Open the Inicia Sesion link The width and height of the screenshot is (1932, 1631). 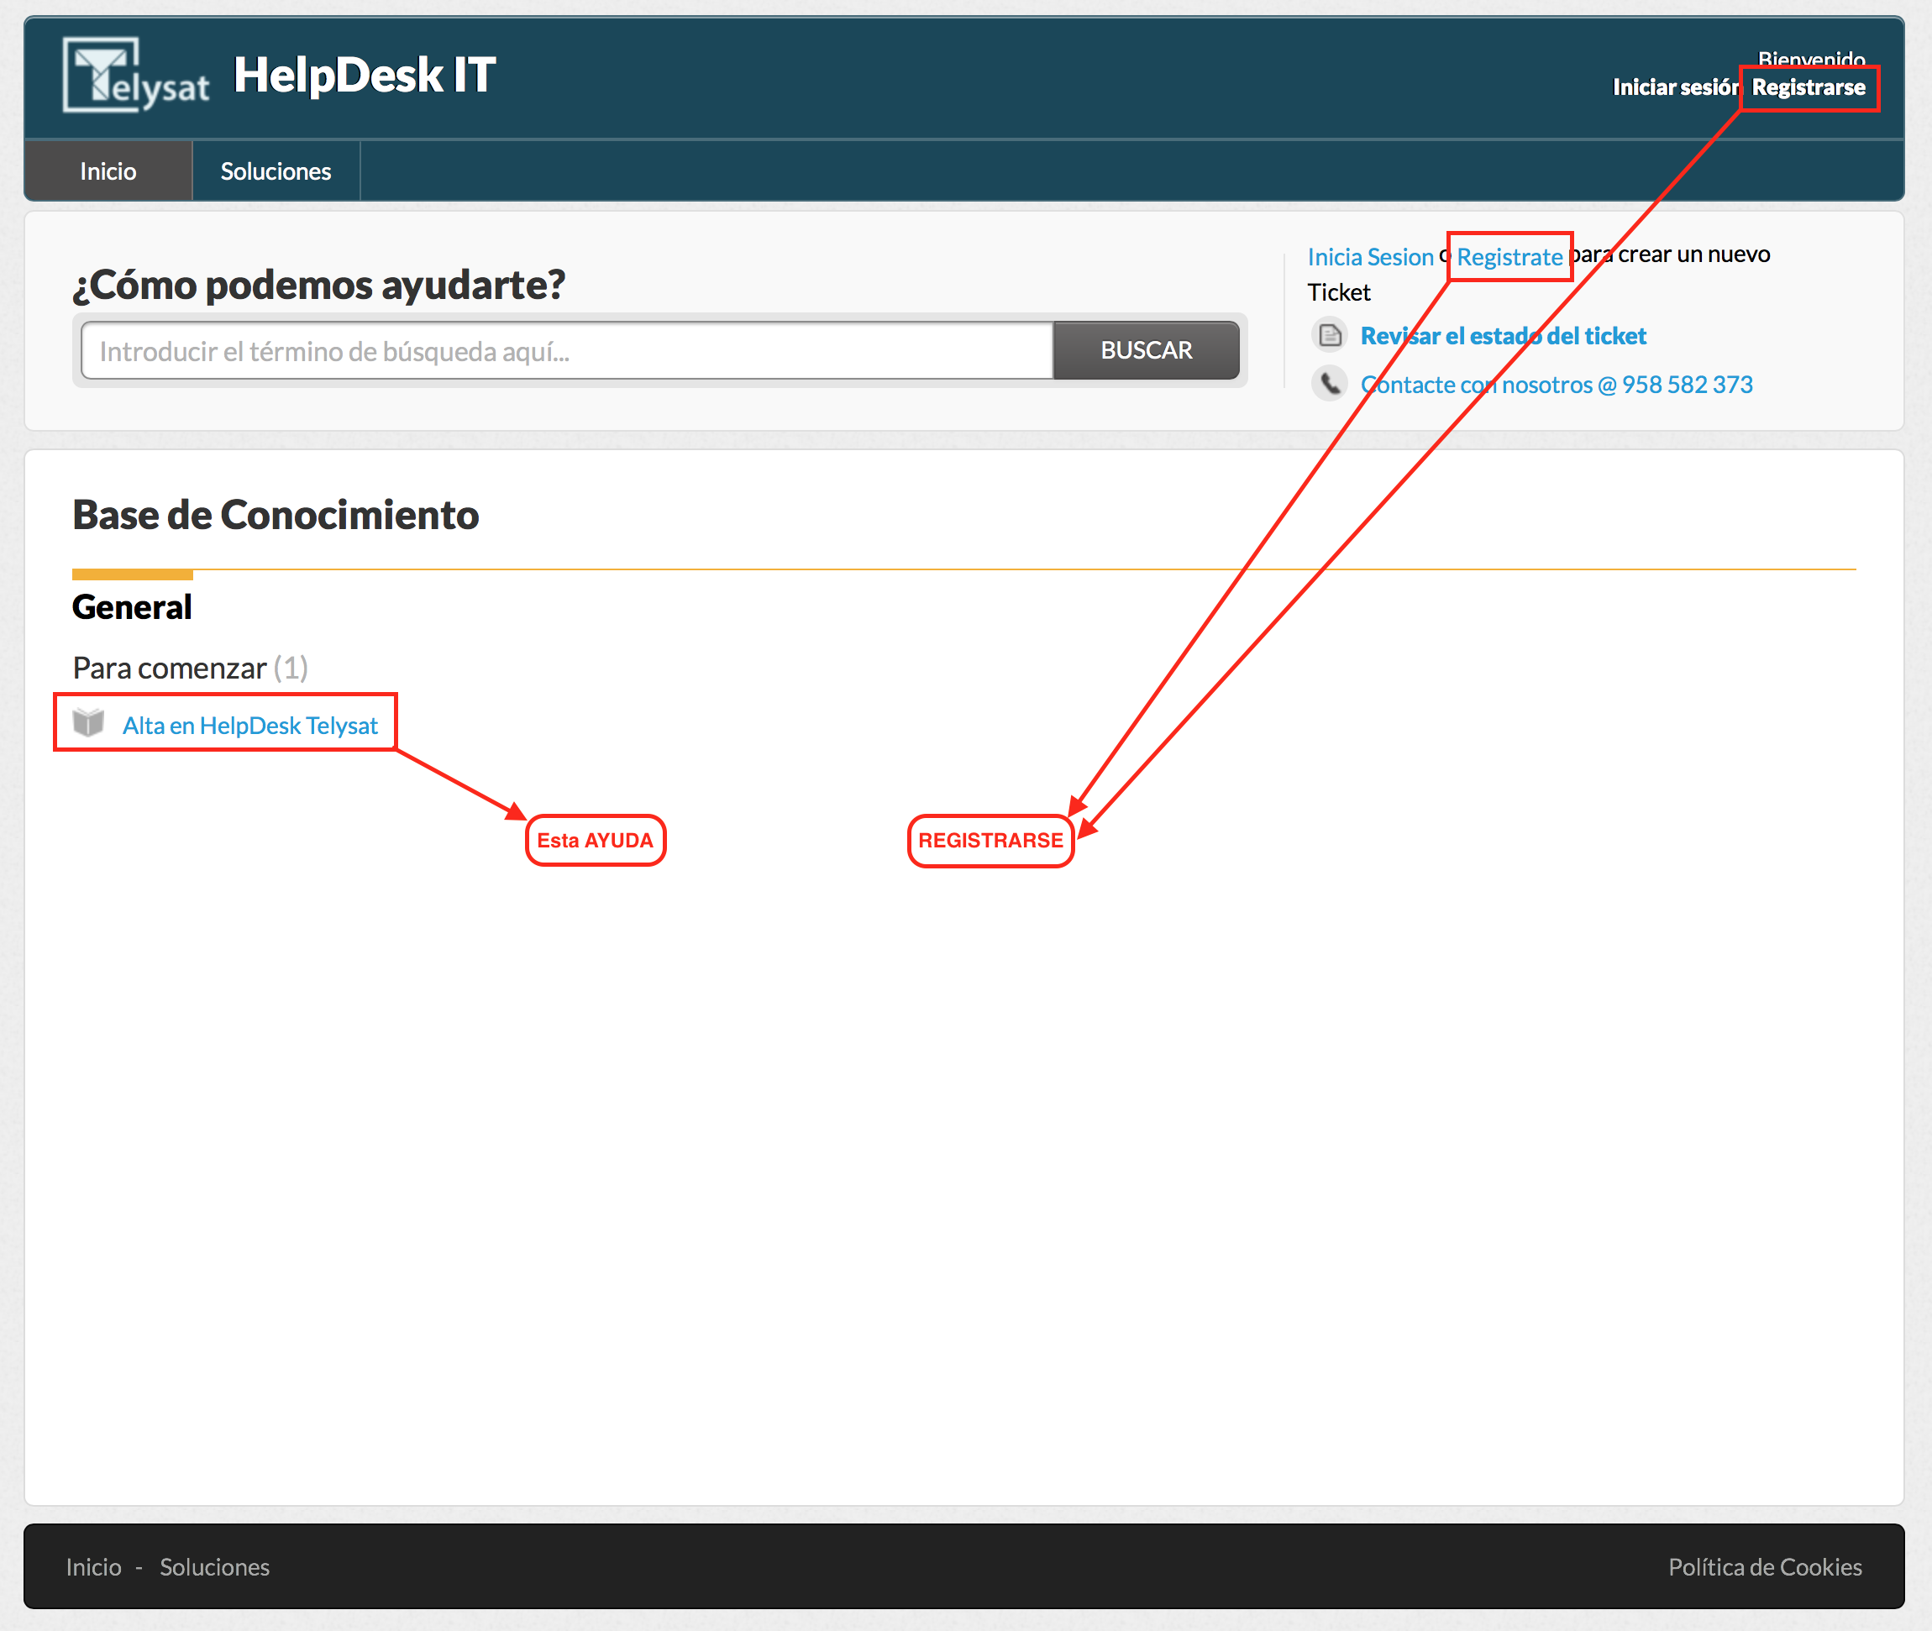1370,257
